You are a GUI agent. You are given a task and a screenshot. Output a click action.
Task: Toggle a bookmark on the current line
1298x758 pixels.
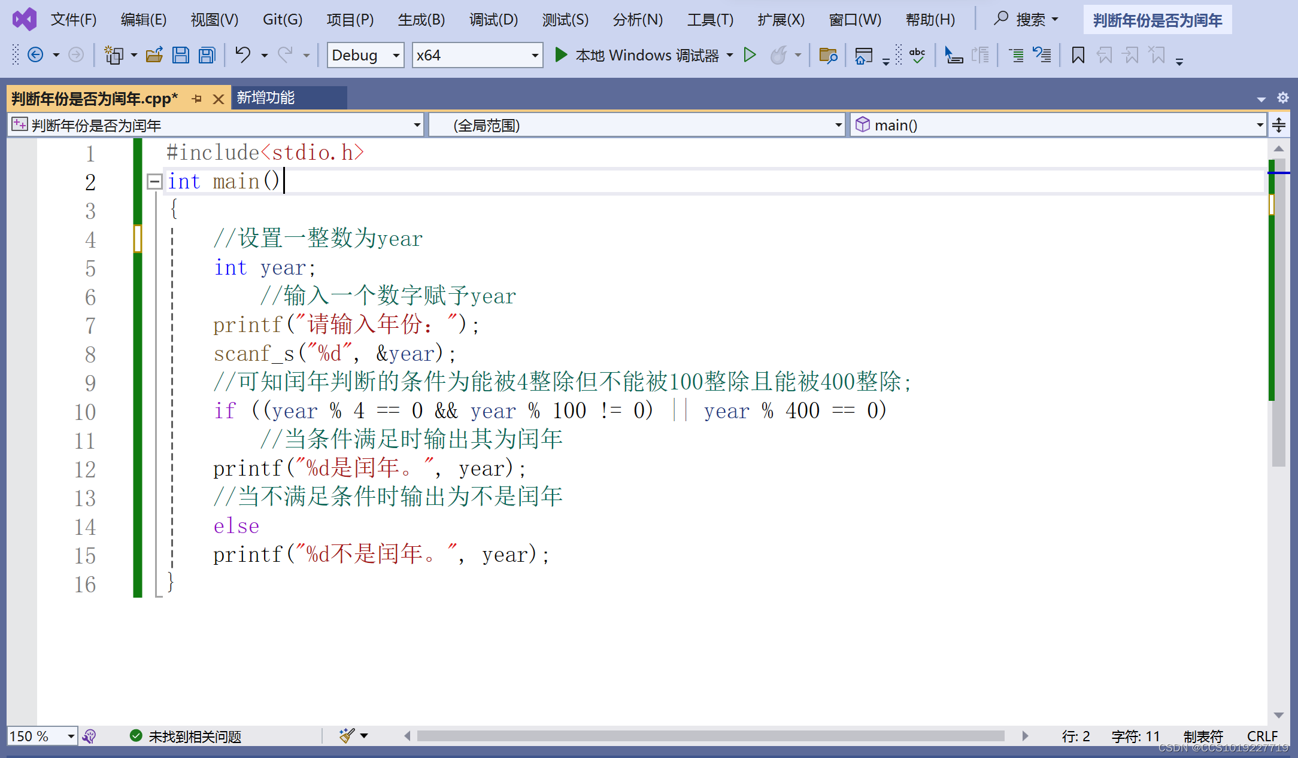(1078, 55)
